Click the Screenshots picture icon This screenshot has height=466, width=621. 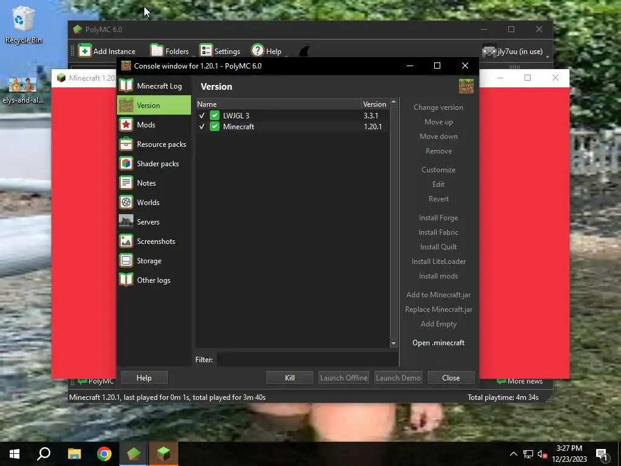point(126,241)
